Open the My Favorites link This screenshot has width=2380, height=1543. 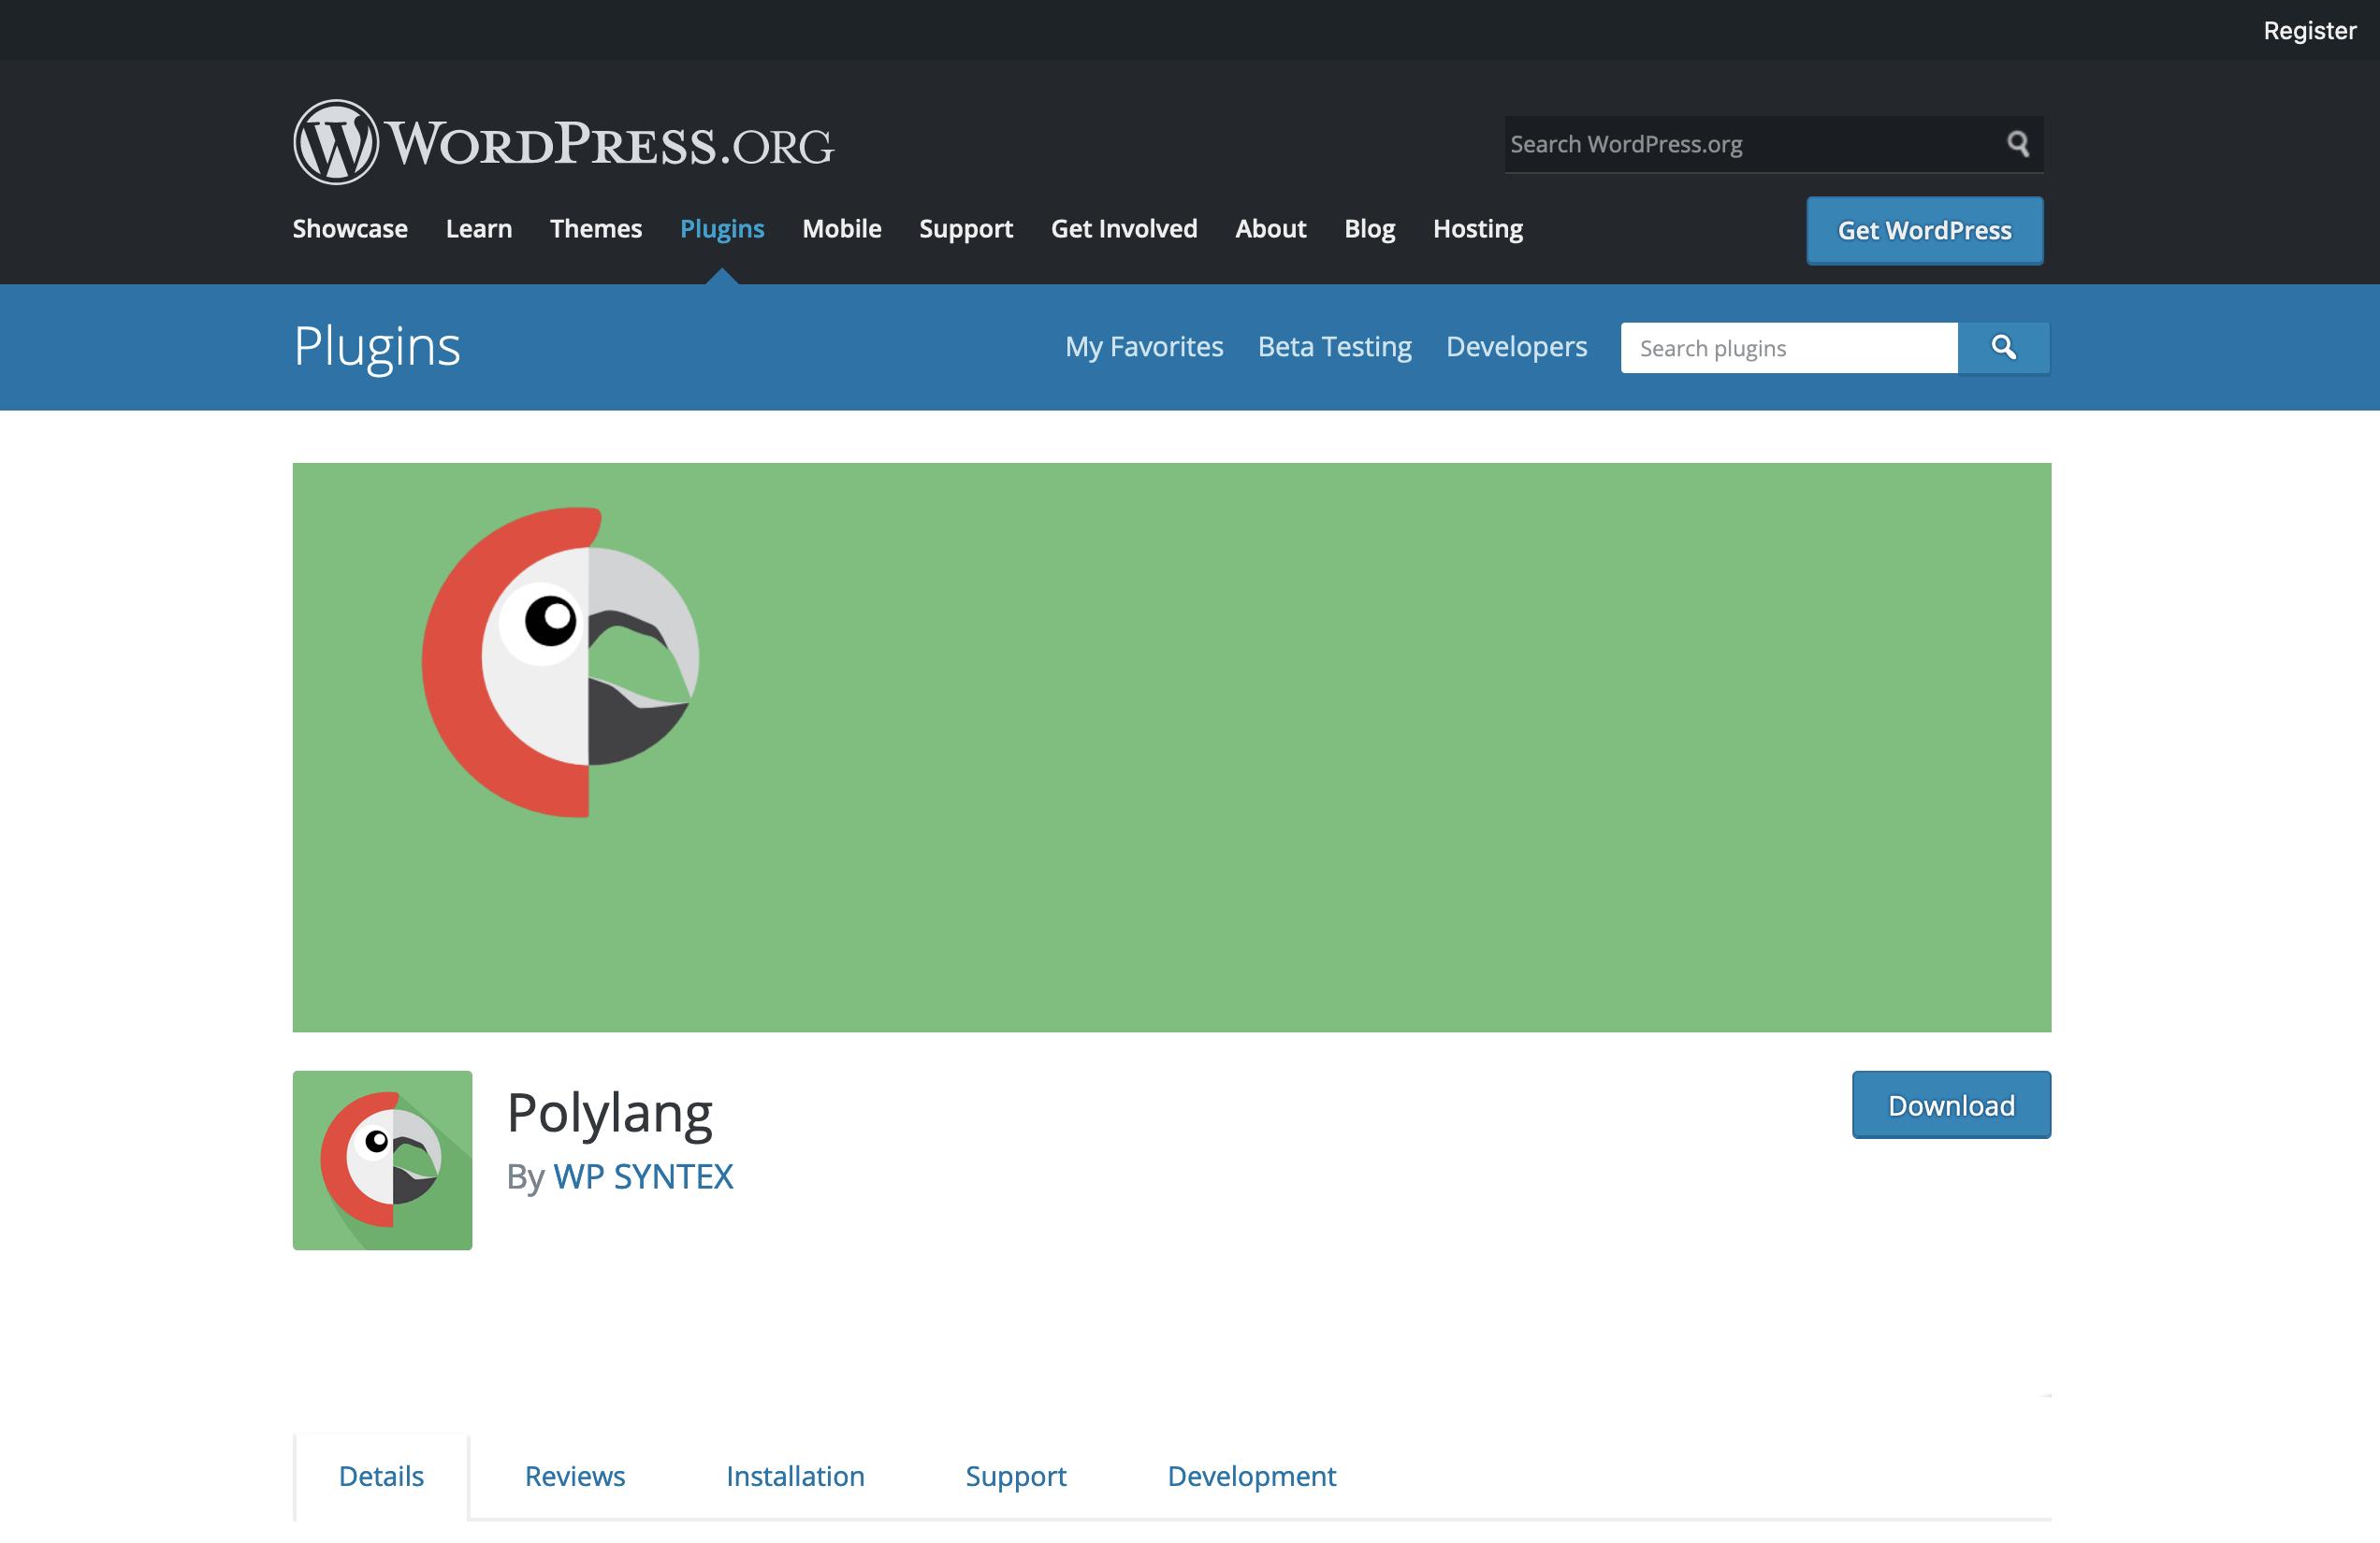click(1144, 347)
